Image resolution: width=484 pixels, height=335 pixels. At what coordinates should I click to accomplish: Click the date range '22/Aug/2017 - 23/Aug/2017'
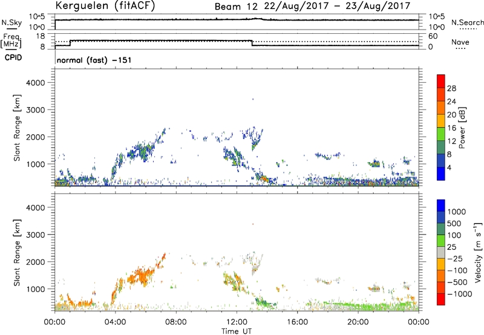pos(337,6)
